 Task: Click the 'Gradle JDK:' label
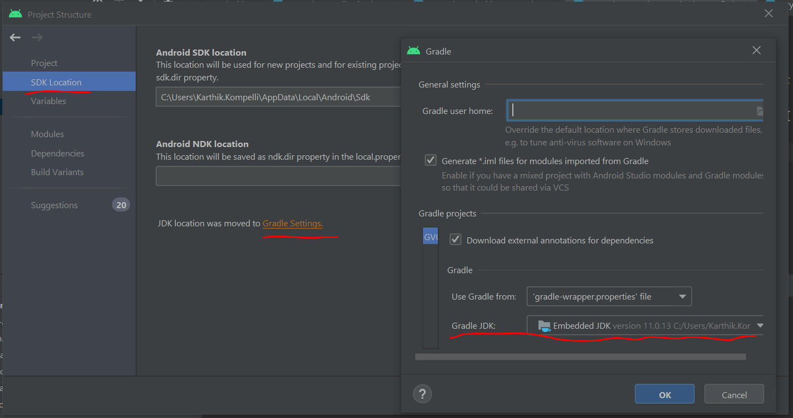tap(474, 326)
